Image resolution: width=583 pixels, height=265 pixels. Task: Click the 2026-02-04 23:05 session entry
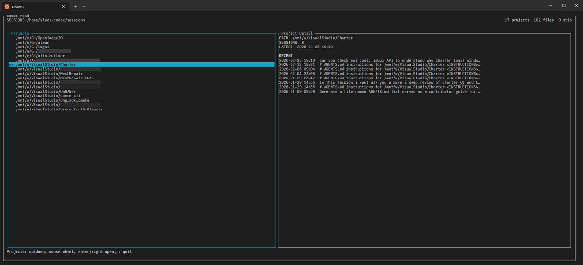click(x=380, y=74)
